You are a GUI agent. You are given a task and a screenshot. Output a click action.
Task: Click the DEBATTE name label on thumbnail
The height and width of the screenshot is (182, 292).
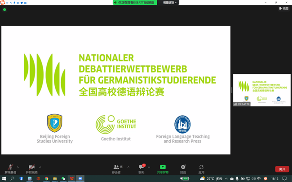tap(242, 104)
